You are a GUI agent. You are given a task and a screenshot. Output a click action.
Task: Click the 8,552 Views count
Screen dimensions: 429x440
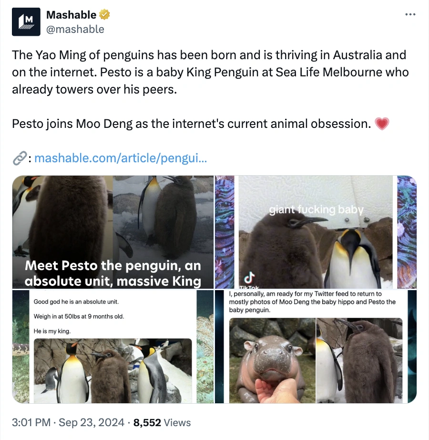162,423
